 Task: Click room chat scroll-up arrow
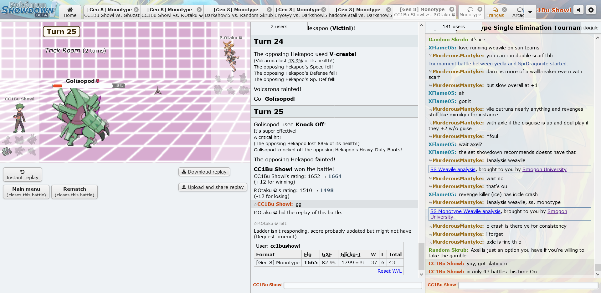(598, 38)
